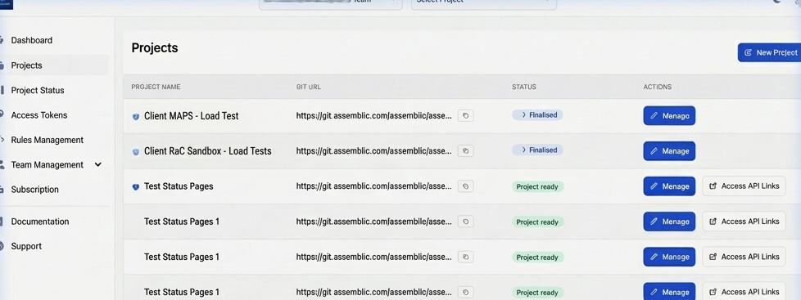Image resolution: width=801 pixels, height=300 pixels.
Task: Open Rules Management in sidebar
Action: 47,140
